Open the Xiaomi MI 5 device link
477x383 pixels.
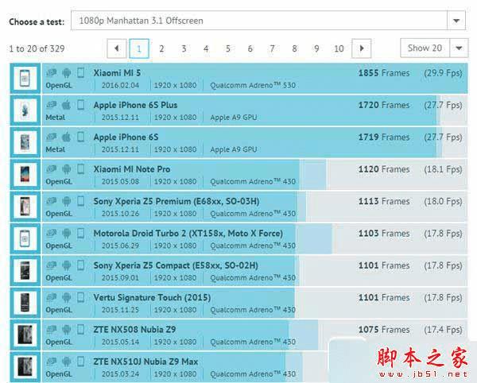117,73
